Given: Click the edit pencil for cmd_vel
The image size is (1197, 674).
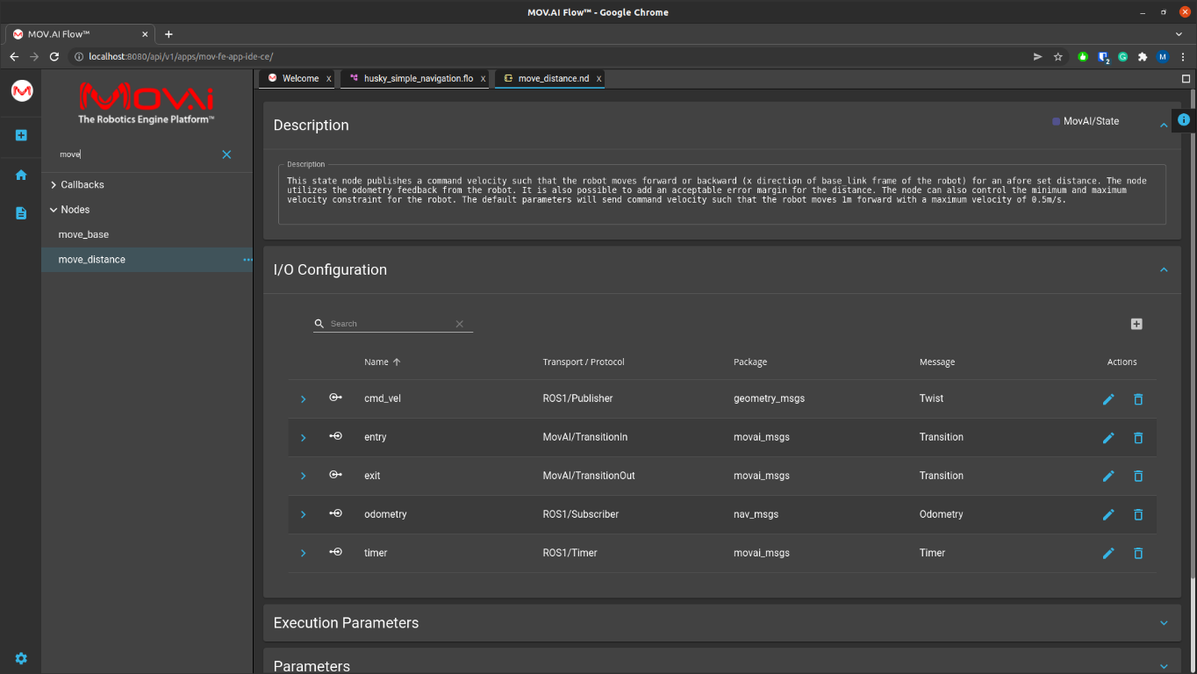Looking at the screenshot, I should 1108,399.
